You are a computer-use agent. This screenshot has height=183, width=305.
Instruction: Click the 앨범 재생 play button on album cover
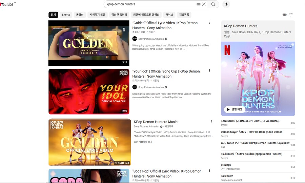[x=235, y=109]
